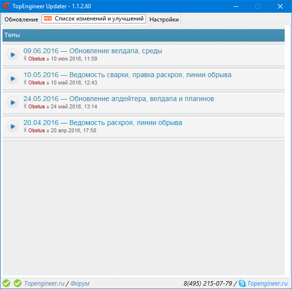Click play icon for 10.05.2016 topic
The height and width of the screenshot is (289, 292).
13,79
